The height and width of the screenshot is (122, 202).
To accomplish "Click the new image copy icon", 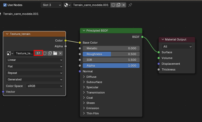I will 50,53.
